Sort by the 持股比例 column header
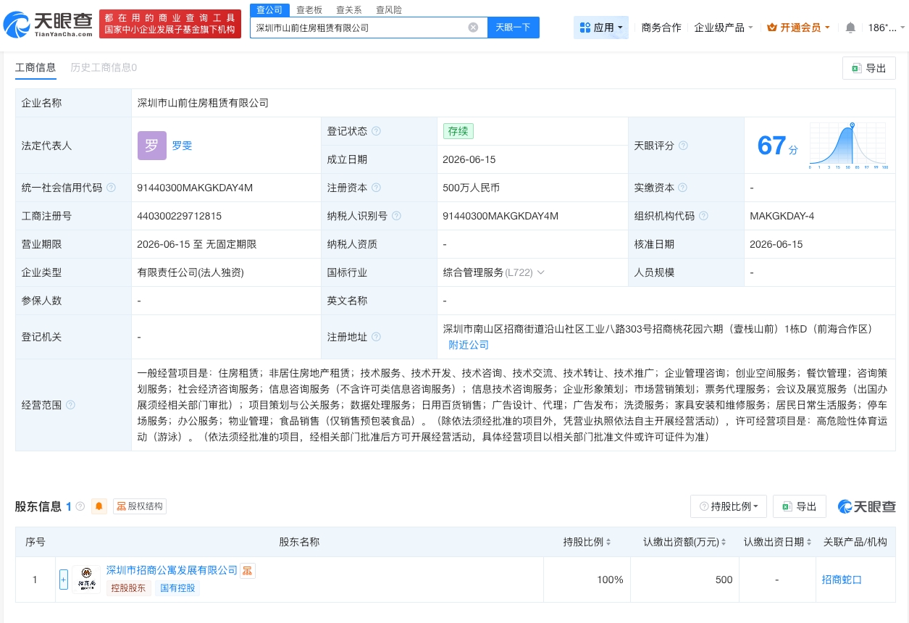This screenshot has width=909, height=623. pos(587,542)
